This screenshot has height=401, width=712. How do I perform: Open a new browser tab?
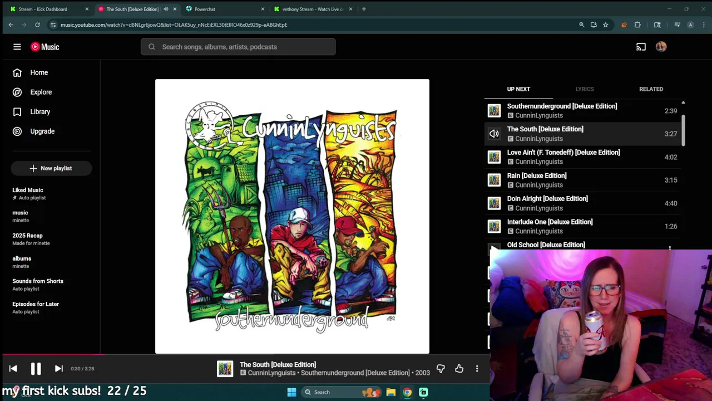[x=364, y=9]
